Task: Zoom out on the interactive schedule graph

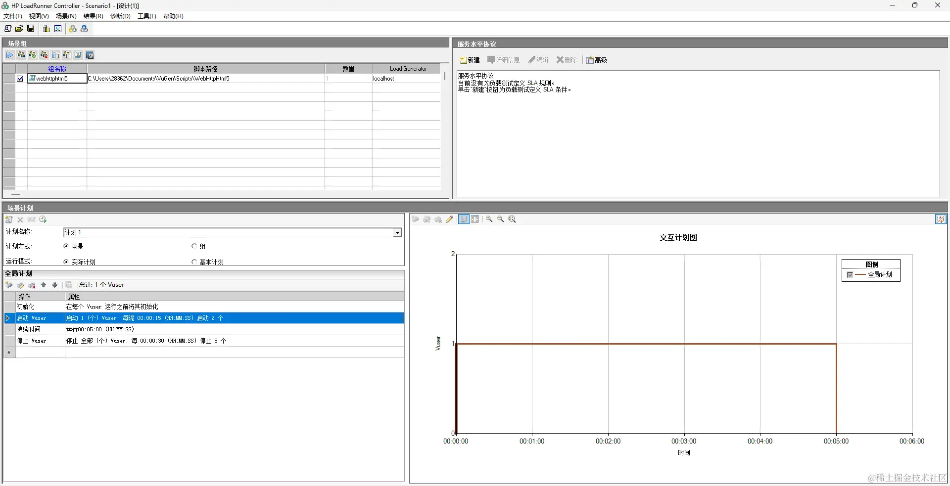Action: (500, 219)
